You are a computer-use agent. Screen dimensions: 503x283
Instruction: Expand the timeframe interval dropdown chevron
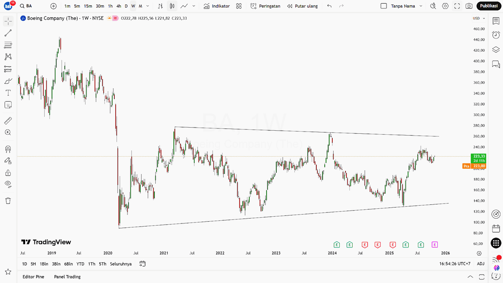[148, 6]
